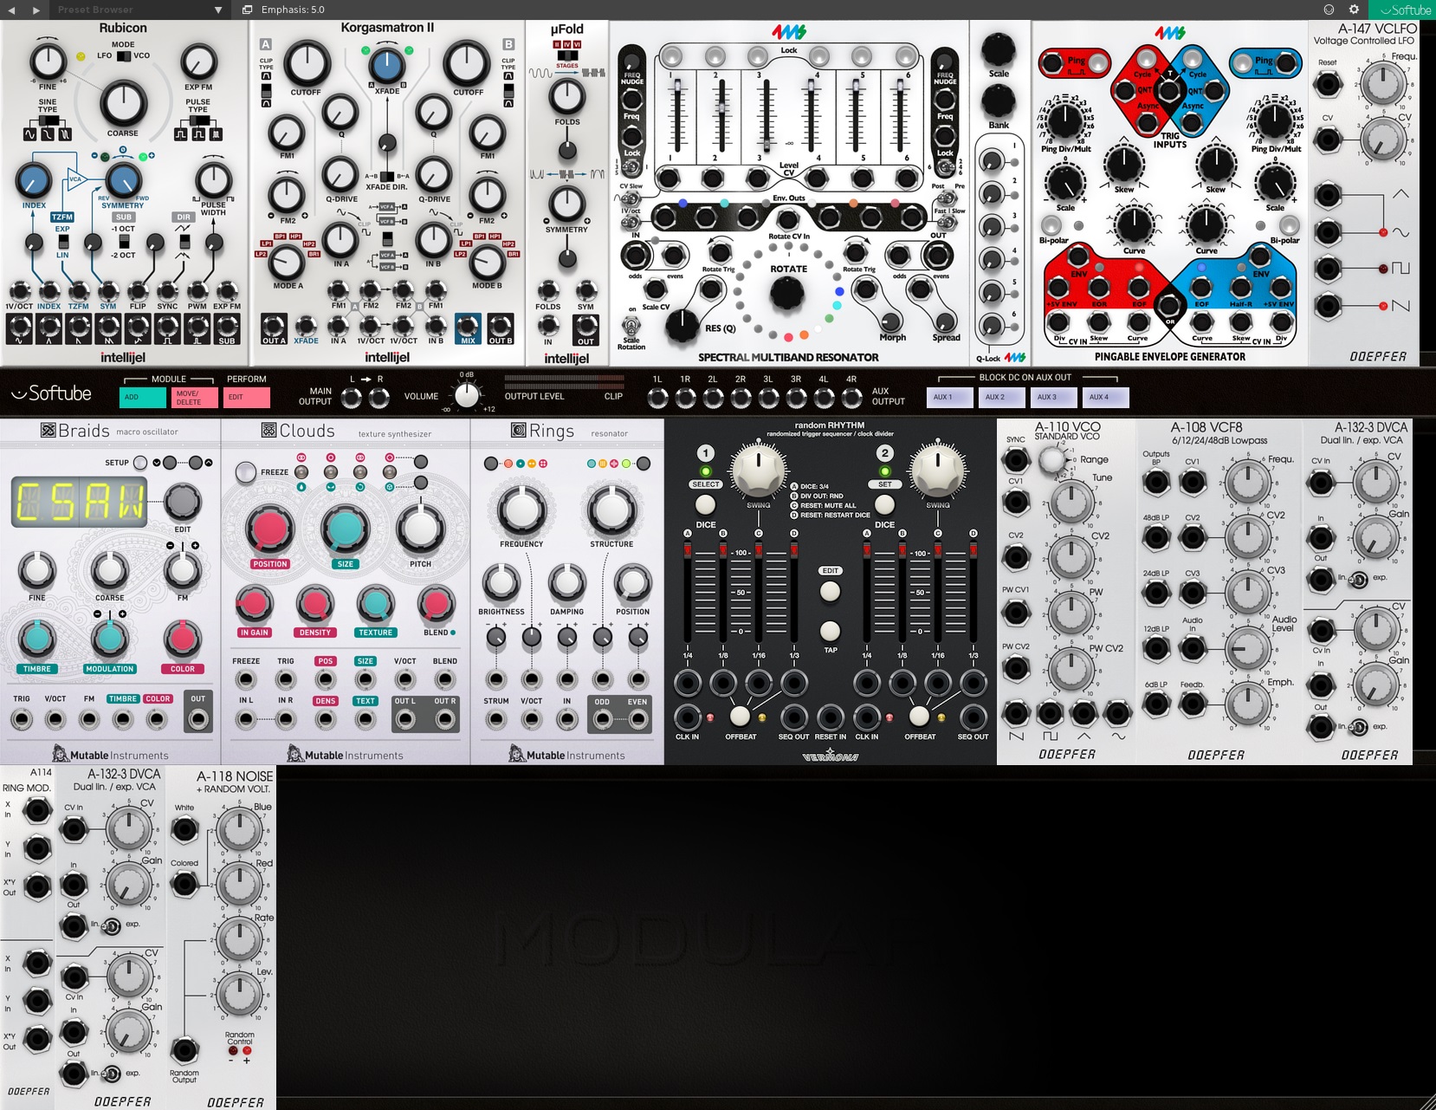
Task: Click Korgasmatron XFADE blue knob
Action: 387,66
